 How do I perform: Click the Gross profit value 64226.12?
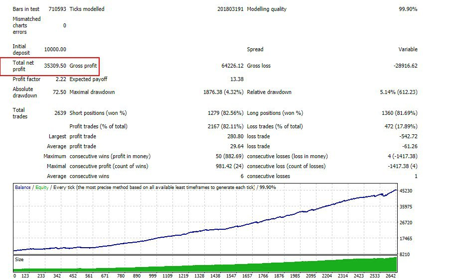pos(232,66)
